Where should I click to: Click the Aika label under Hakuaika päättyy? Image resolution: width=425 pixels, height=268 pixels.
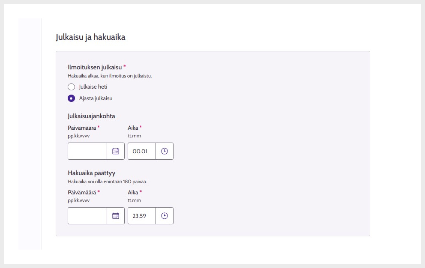click(133, 192)
